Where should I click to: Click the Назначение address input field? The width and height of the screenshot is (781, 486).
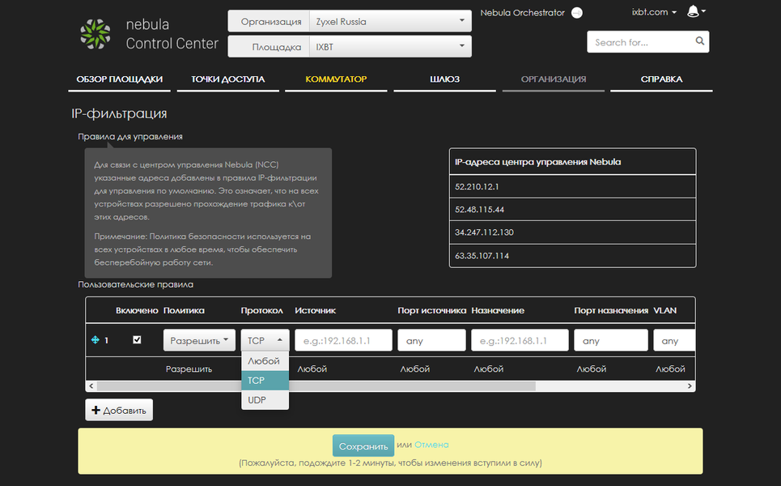pyautogui.click(x=520, y=340)
